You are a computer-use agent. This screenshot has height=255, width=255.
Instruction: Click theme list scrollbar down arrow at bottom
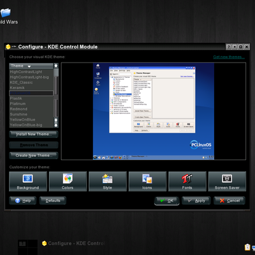click(56, 126)
